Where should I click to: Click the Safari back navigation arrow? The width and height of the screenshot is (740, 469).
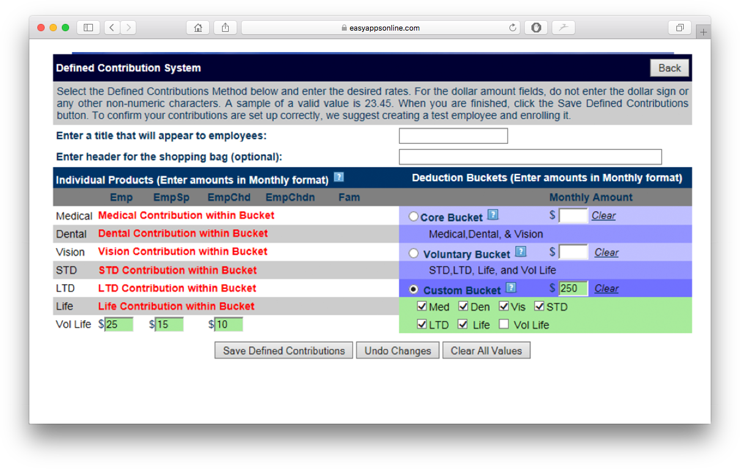(112, 28)
